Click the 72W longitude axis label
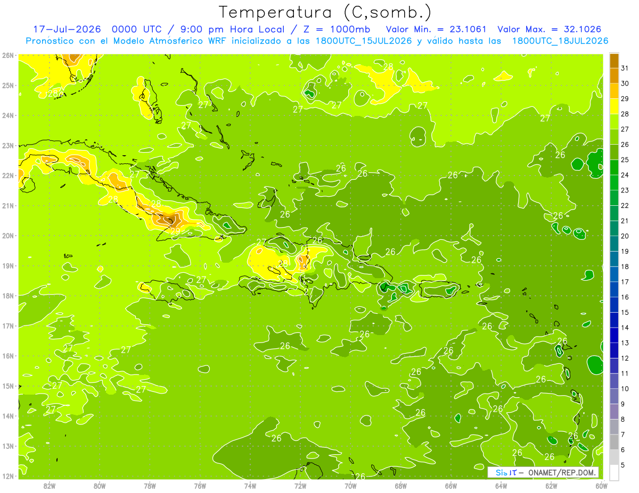Image resolution: width=639 pixels, height=493 pixels. pyautogui.click(x=300, y=486)
